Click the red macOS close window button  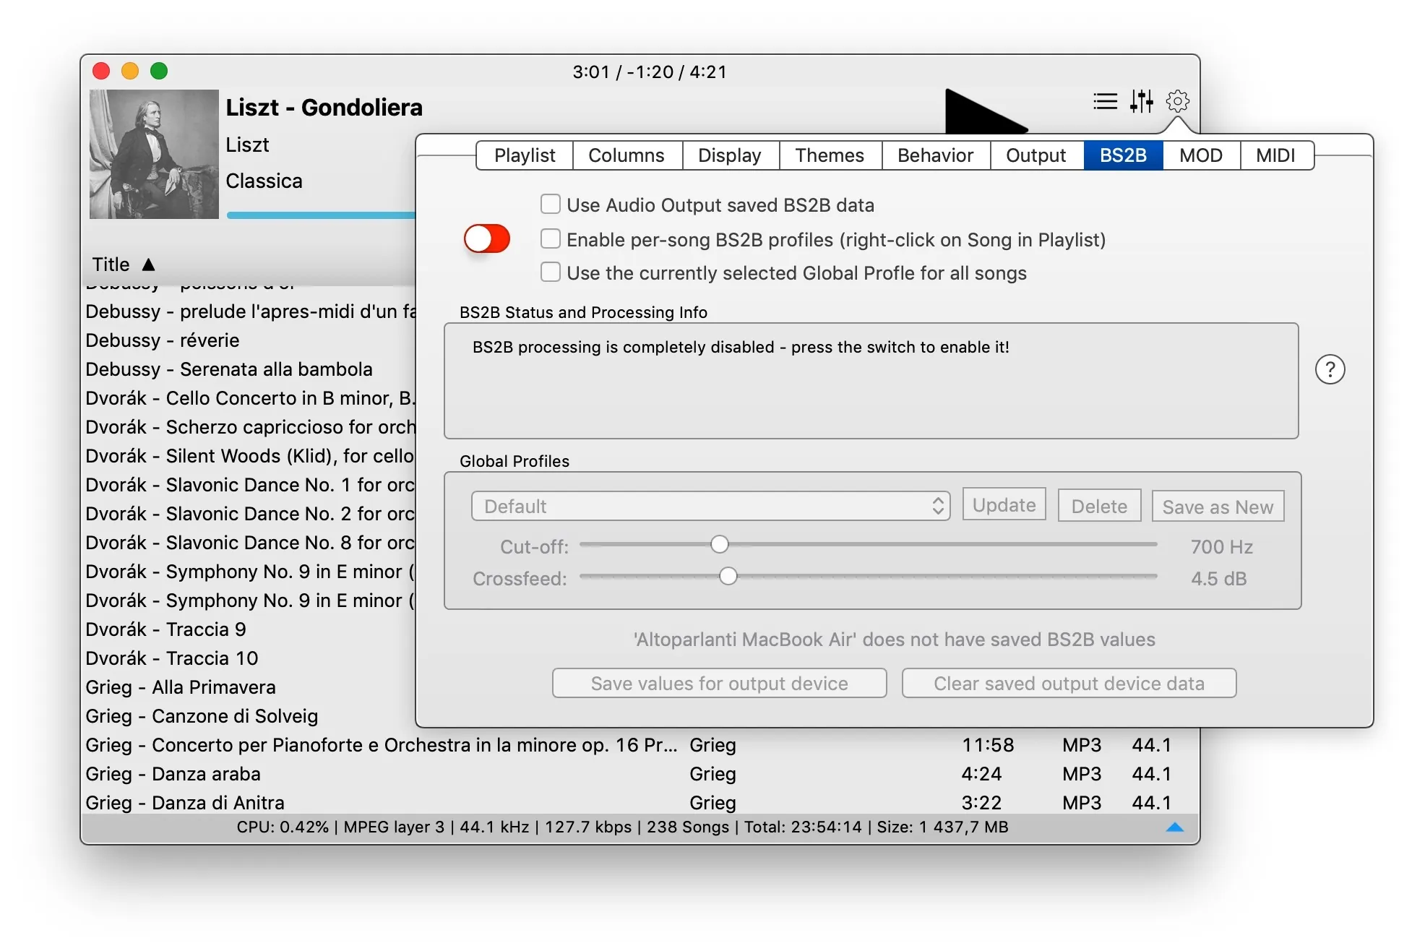pyautogui.click(x=101, y=71)
